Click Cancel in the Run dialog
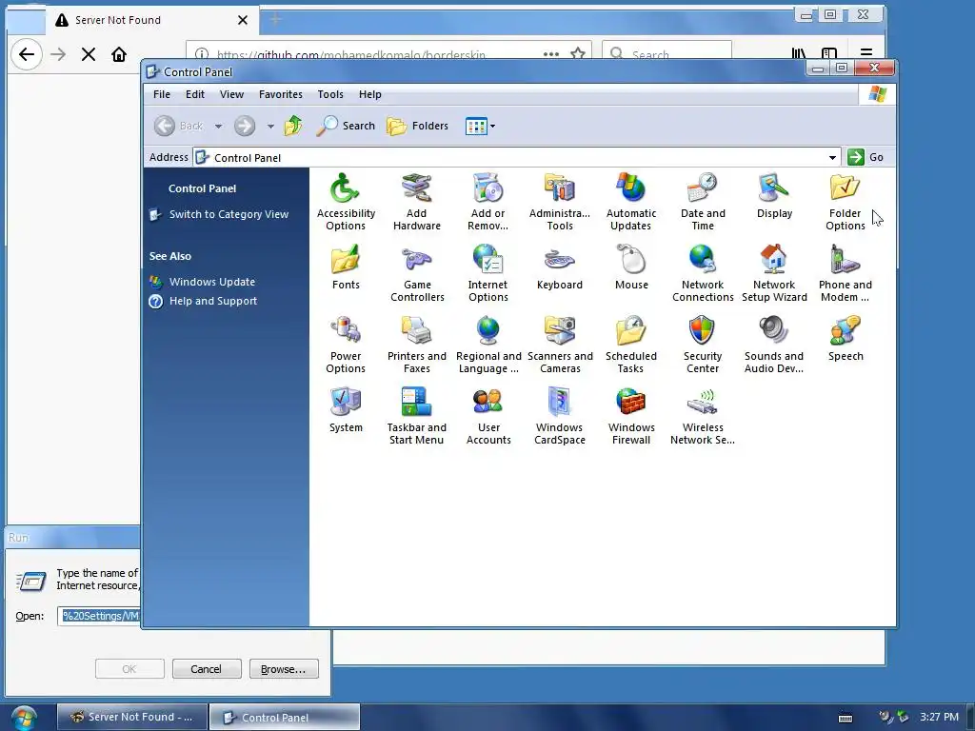The width and height of the screenshot is (975, 731). (207, 669)
